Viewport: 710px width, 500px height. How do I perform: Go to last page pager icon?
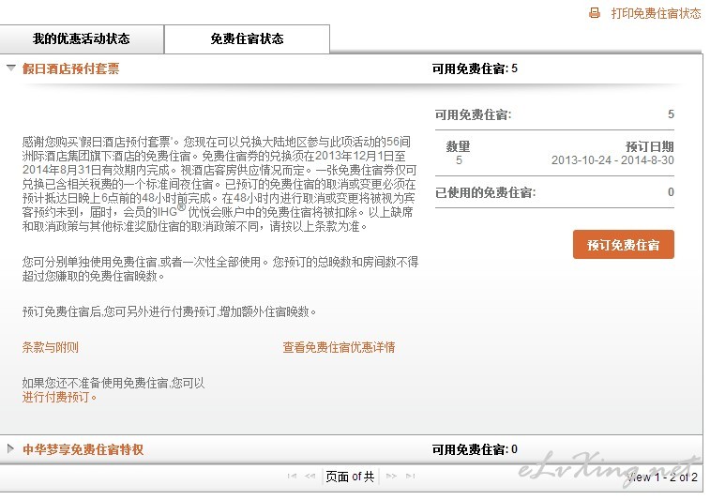point(410,476)
